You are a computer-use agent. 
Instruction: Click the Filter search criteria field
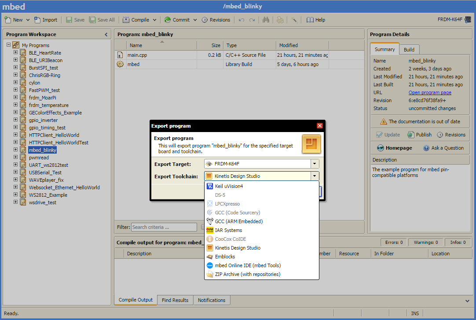(164, 227)
